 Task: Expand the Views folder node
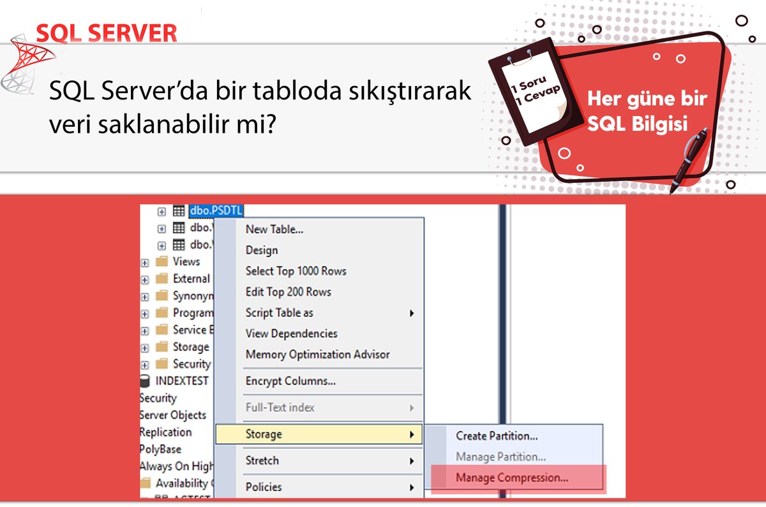coord(145,262)
